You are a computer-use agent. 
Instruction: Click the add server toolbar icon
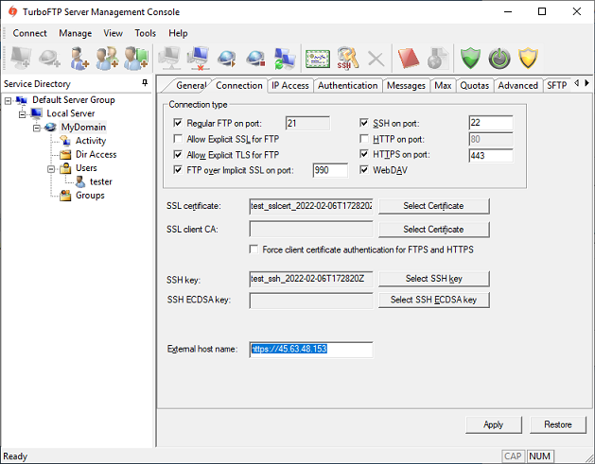[21, 59]
